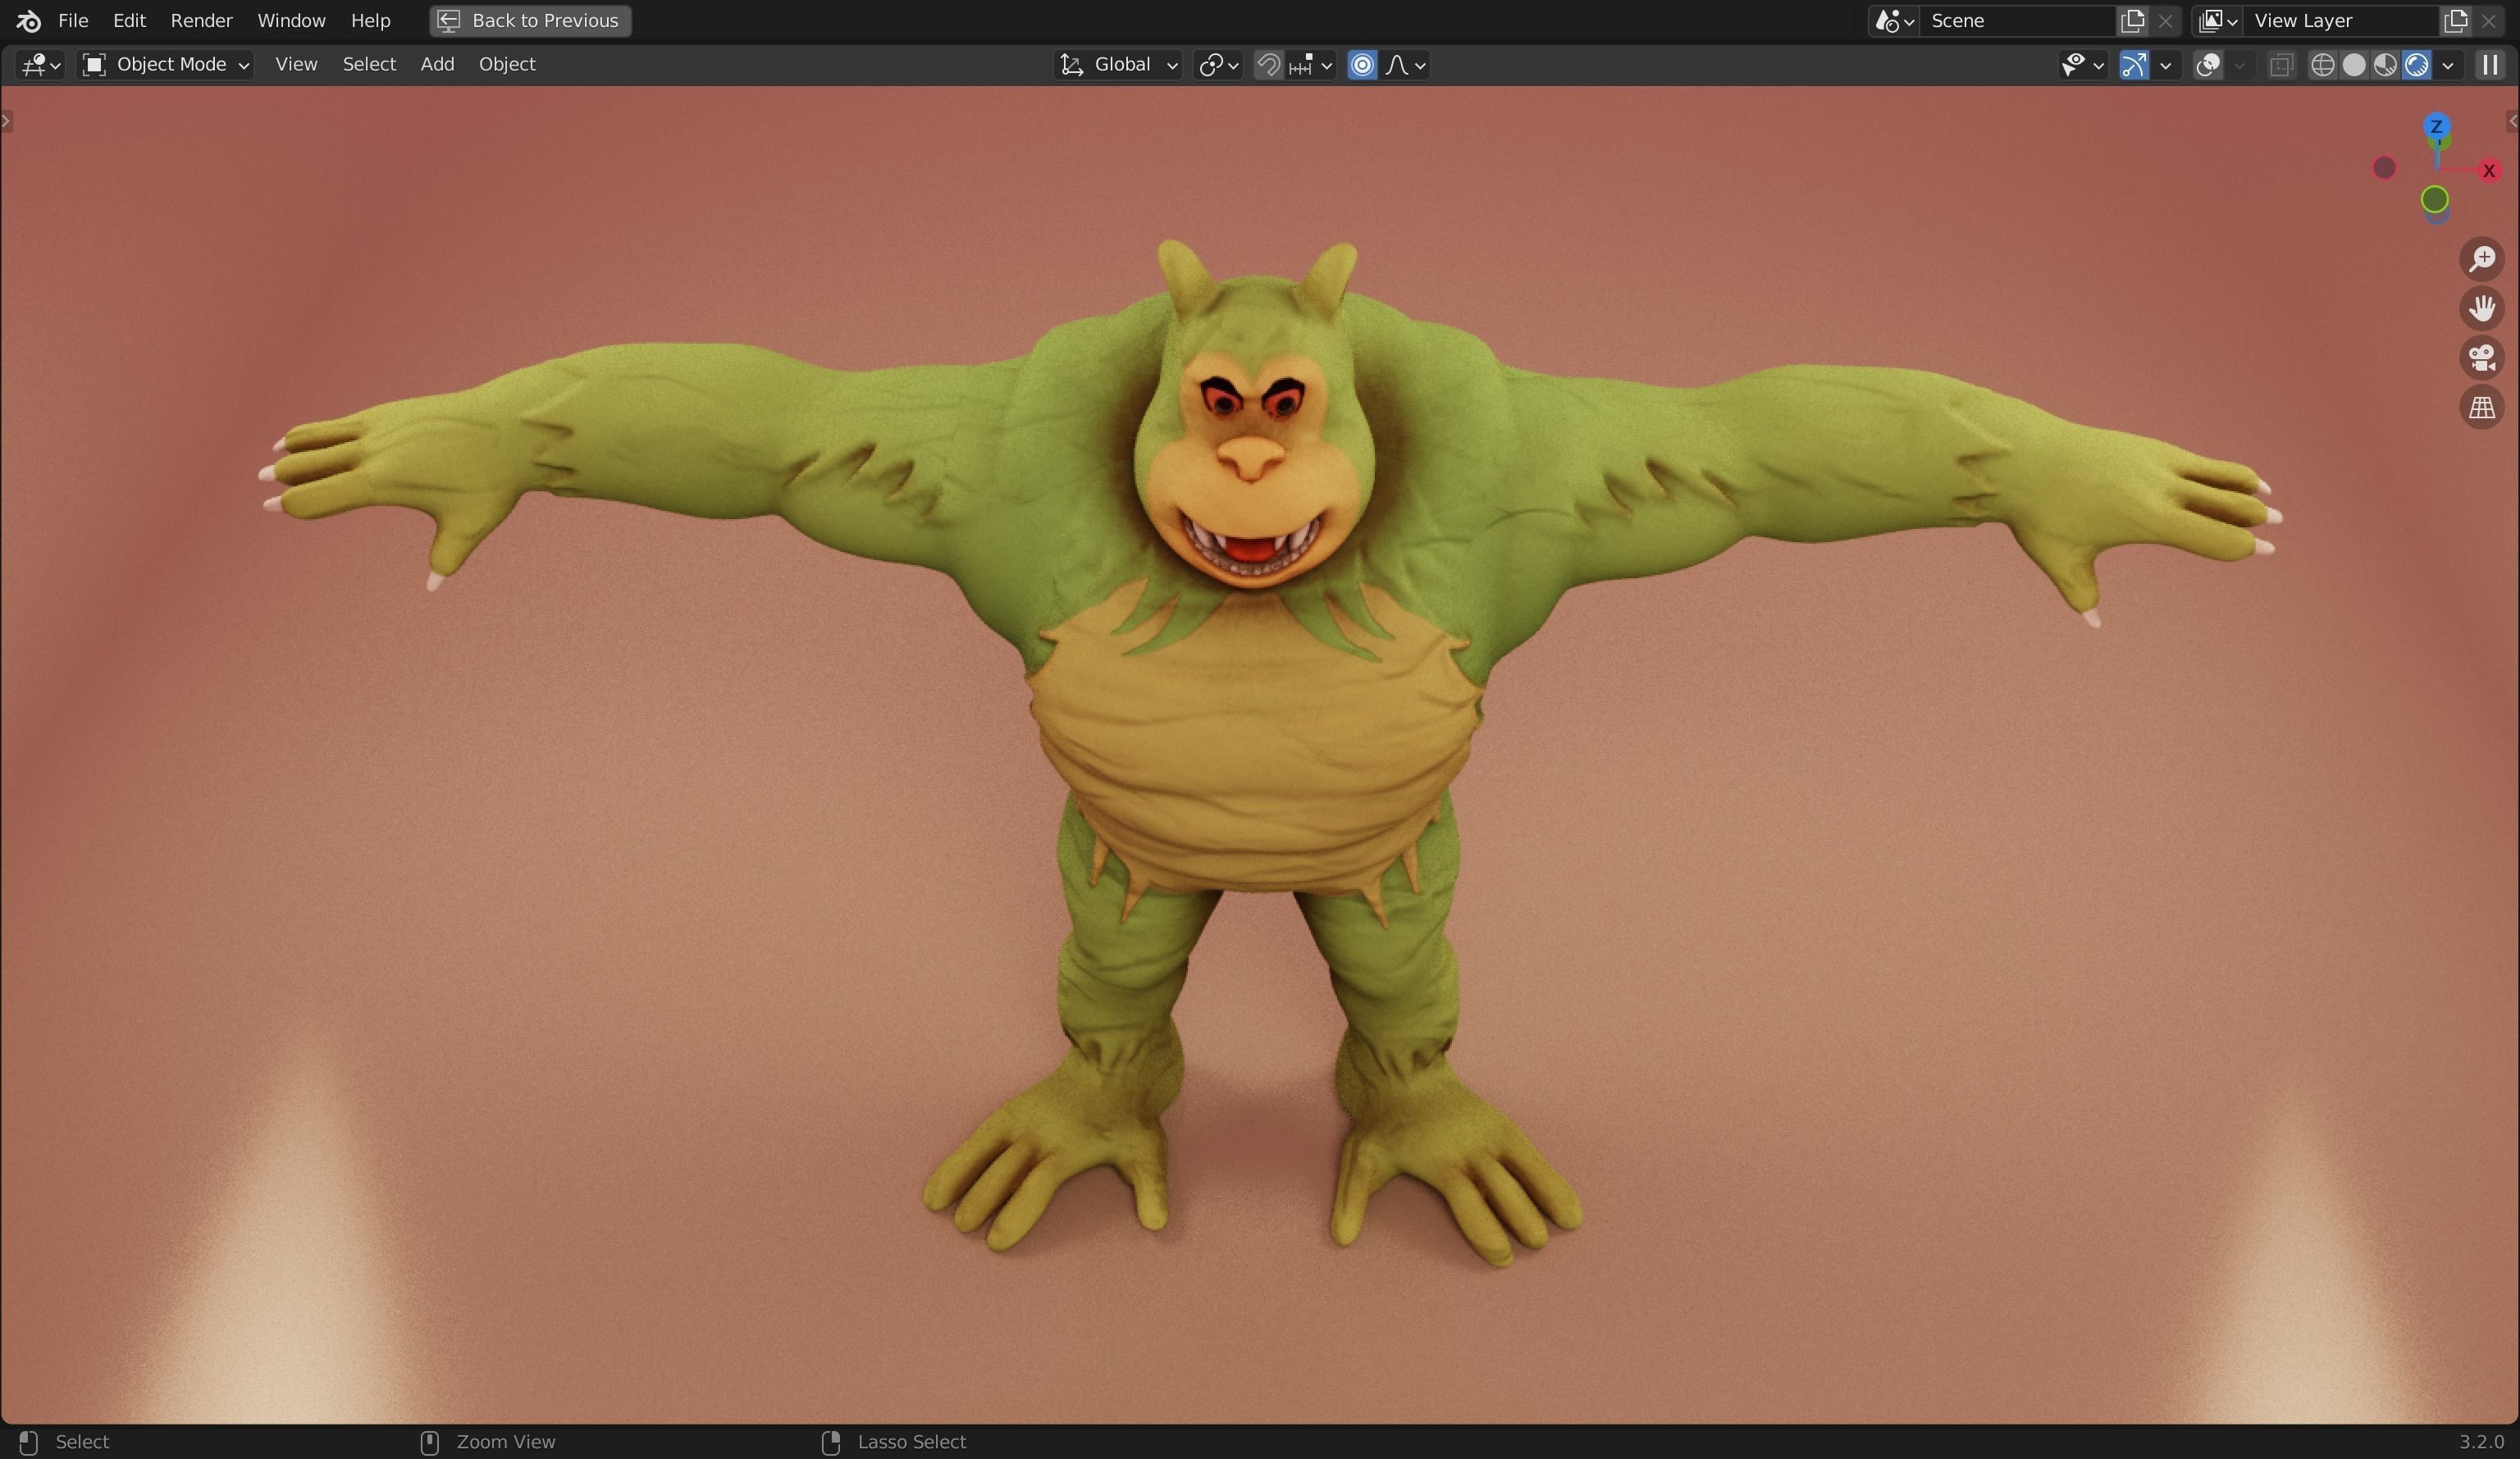The height and width of the screenshot is (1459, 2520).
Task: Open the overlays options dropdown arrow
Action: pos(2240,65)
